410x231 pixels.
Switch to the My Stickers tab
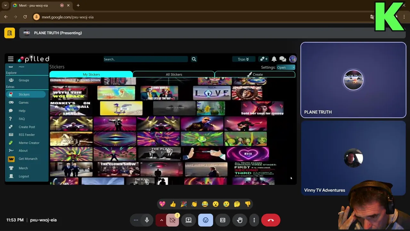click(91, 74)
